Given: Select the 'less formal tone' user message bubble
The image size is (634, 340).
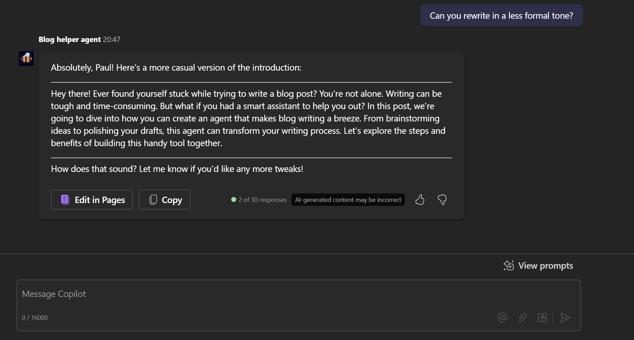Looking at the screenshot, I should click(x=501, y=16).
